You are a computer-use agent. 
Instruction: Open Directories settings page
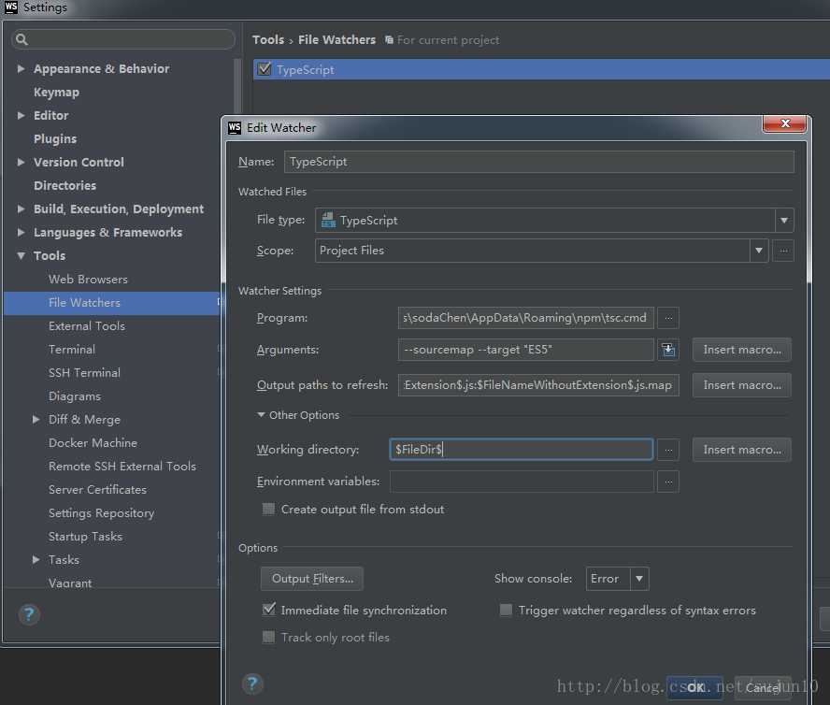pyautogui.click(x=64, y=185)
